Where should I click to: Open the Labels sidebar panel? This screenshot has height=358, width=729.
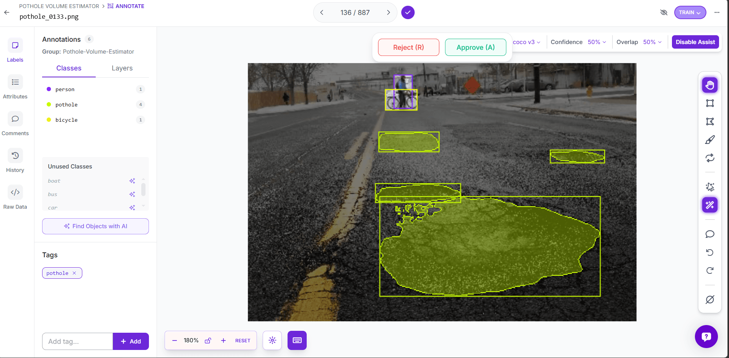(15, 50)
